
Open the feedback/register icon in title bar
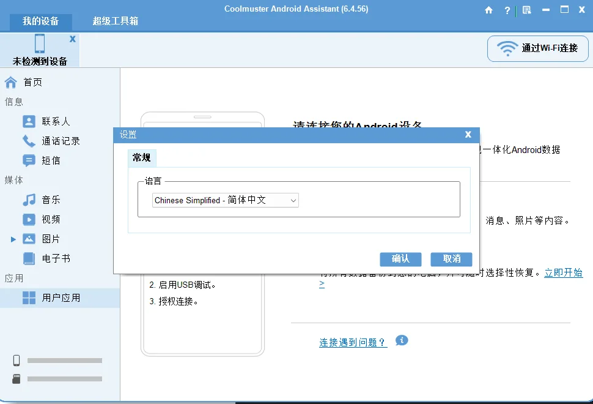click(x=526, y=10)
